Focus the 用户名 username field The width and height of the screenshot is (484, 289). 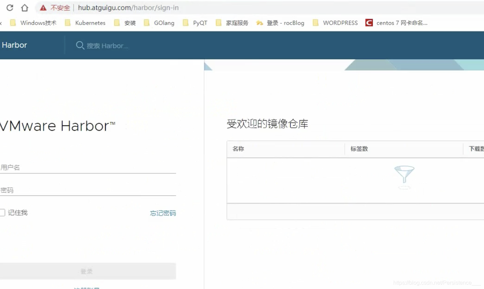tap(88, 167)
